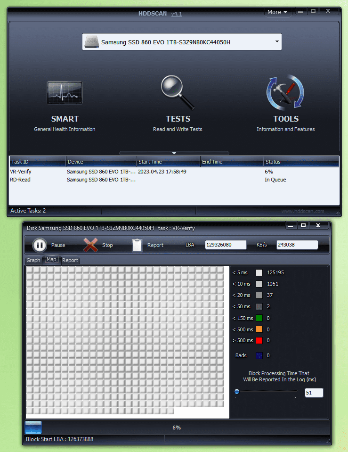Click the Device column header
The height and width of the screenshot is (452, 348).
tap(101, 162)
